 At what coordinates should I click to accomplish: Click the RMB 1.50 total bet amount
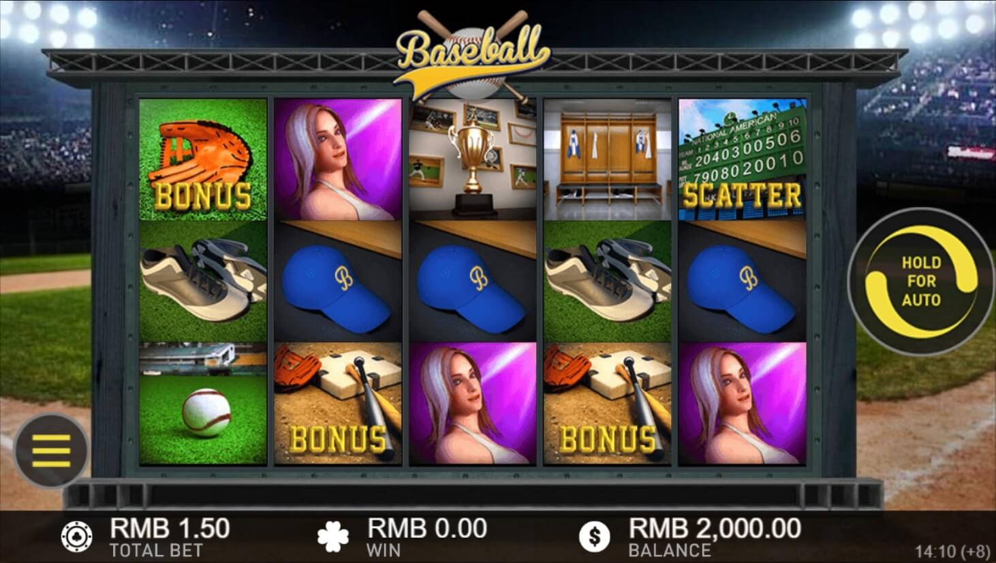coord(170,528)
